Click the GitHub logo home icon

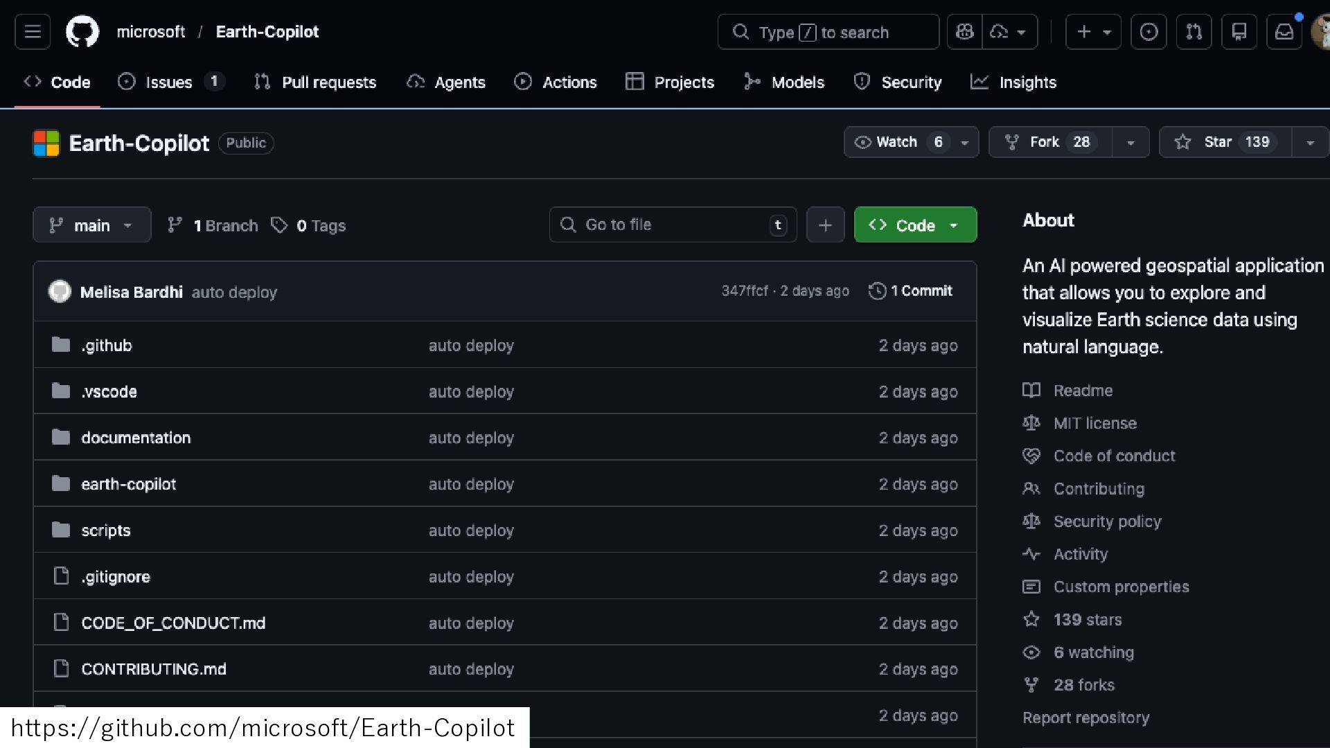tap(82, 32)
